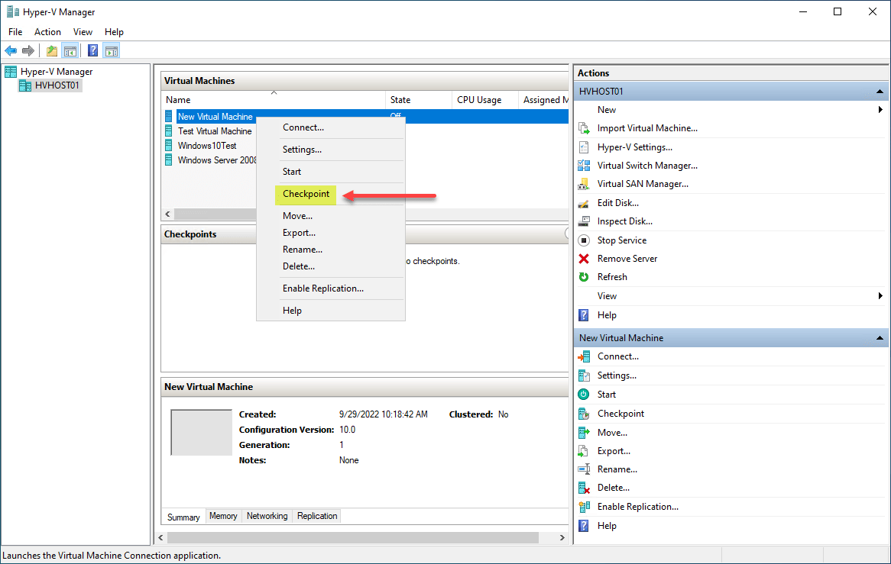891x564 pixels.
Task: Click the Back arrow toolbar icon
Action: 11,51
